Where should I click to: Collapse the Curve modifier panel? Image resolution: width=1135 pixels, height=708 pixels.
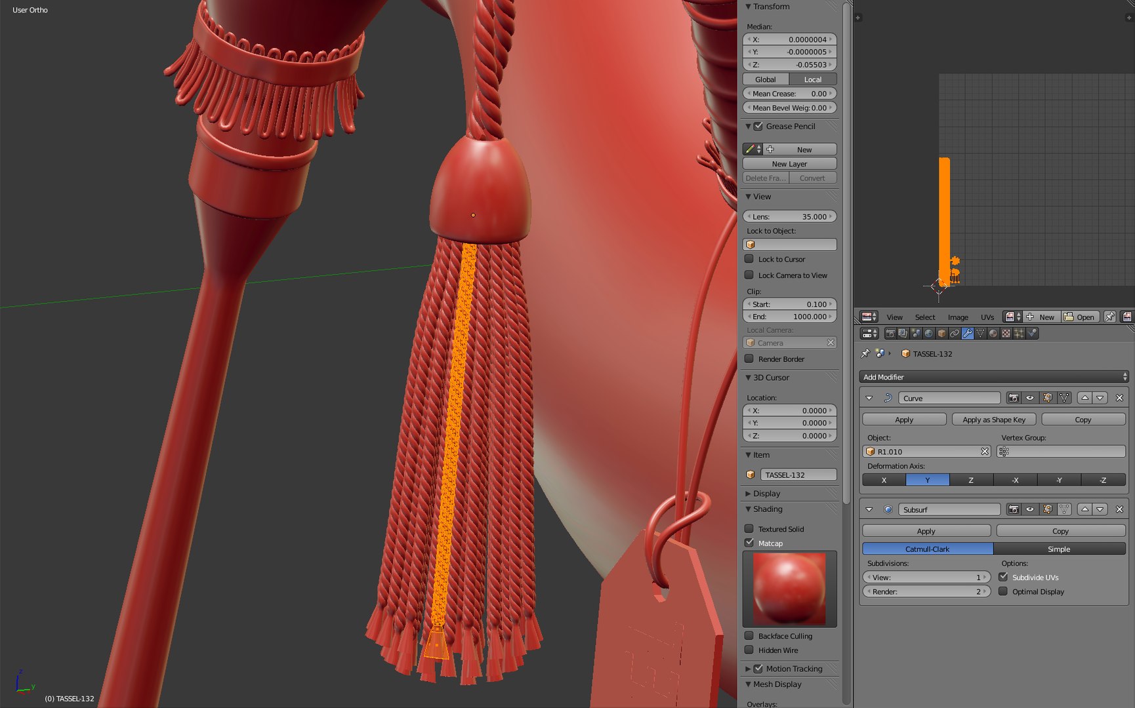869,398
